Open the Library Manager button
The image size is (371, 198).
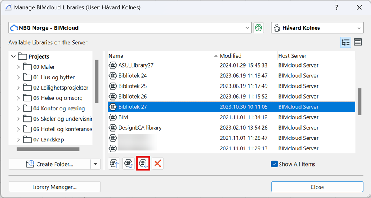click(55, 187)
